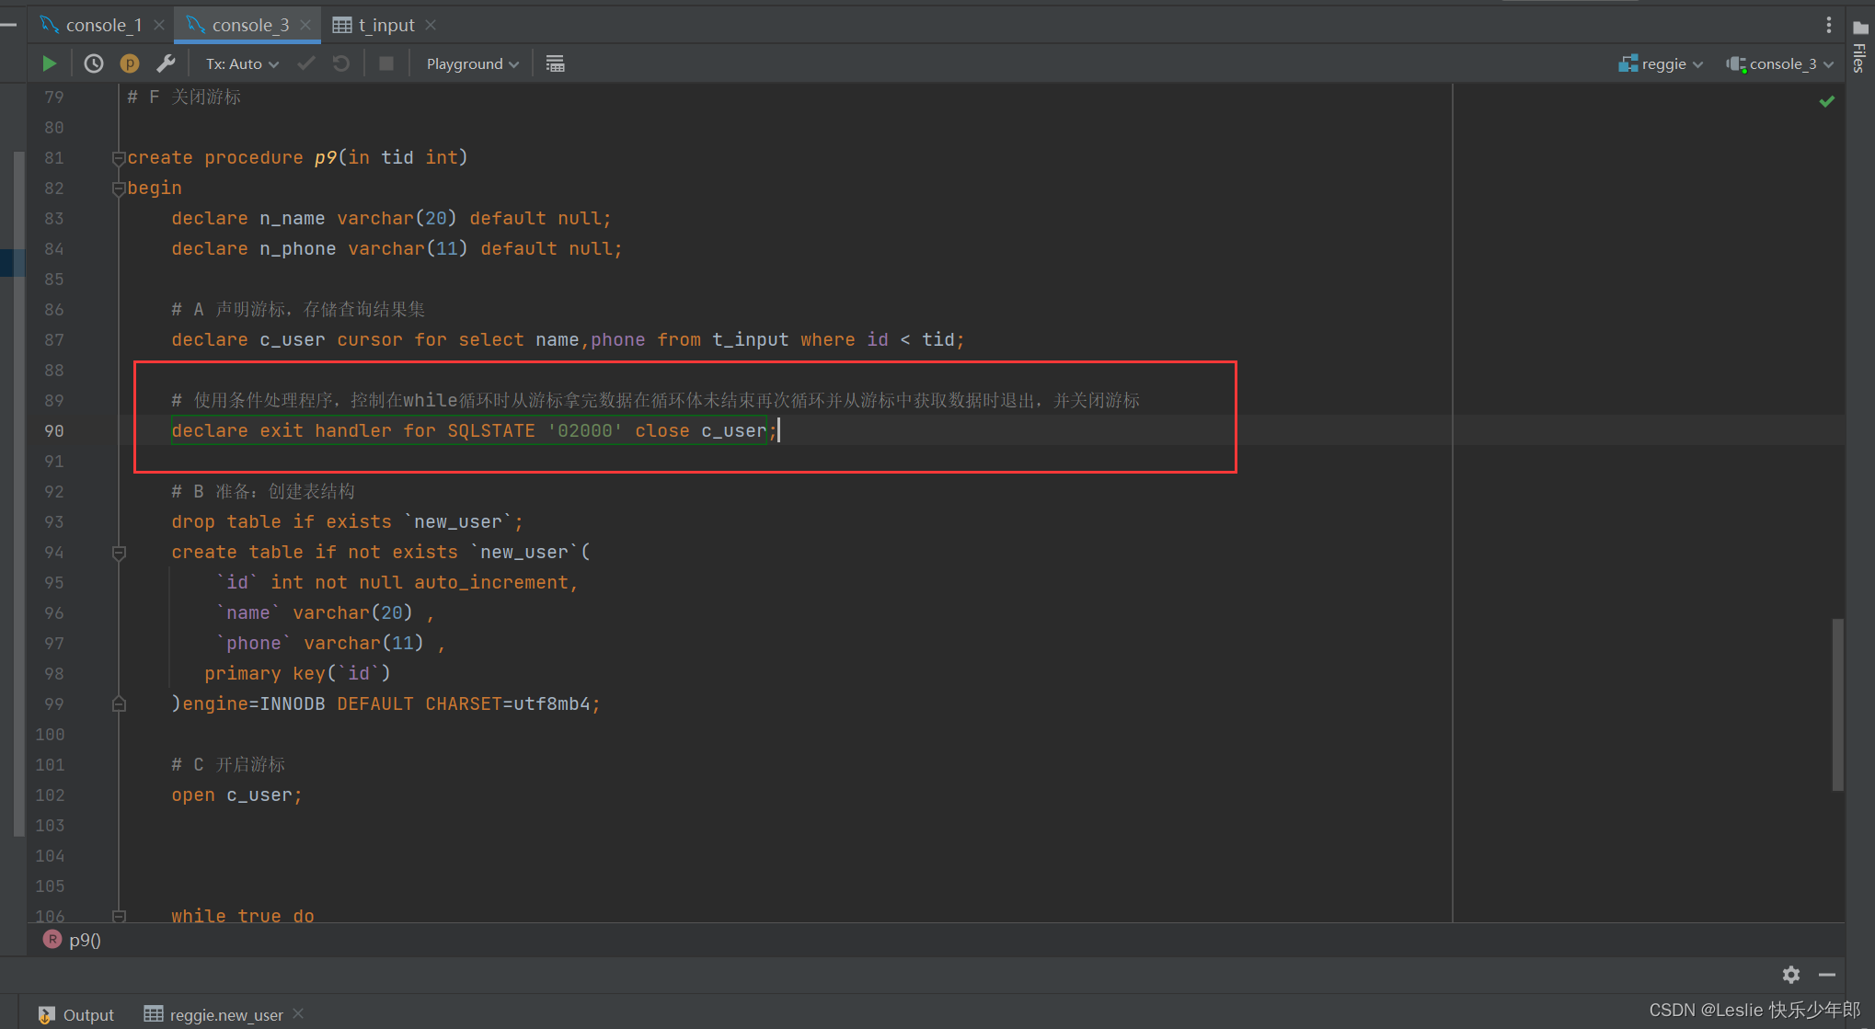Click 'new_user' in the drop table line

point(458,522)
